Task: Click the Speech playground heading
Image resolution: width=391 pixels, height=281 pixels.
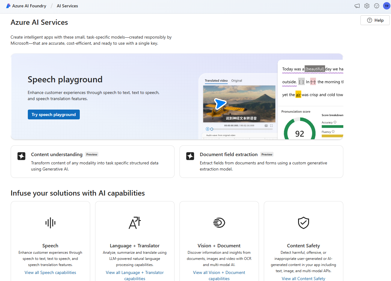Action: pyautogui.click(x=65, y=79)
